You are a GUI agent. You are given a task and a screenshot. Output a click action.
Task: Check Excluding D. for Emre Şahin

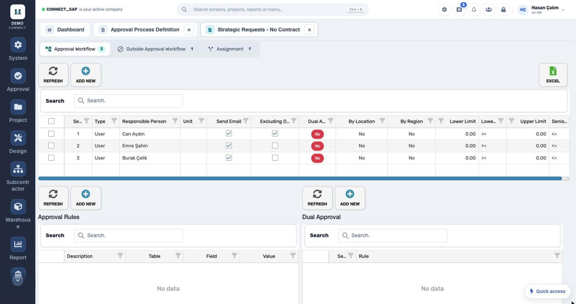click(x=275, y=146)
